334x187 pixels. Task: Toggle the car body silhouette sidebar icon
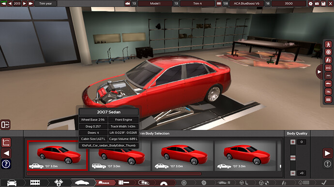tap(328, 83)
